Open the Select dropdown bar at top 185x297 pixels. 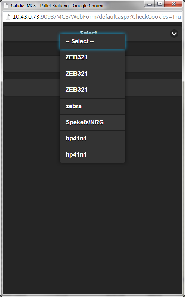tap(92, 34)
